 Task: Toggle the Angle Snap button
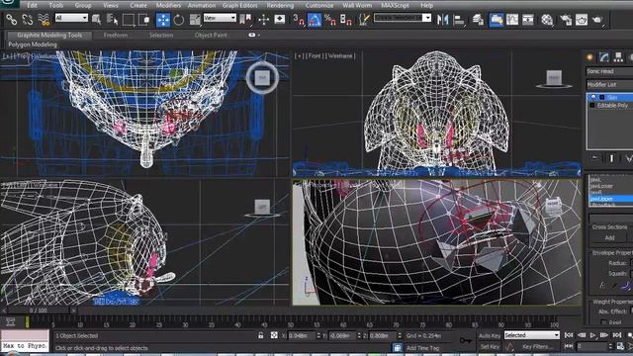pyautogui.click(x=315, y=20)
